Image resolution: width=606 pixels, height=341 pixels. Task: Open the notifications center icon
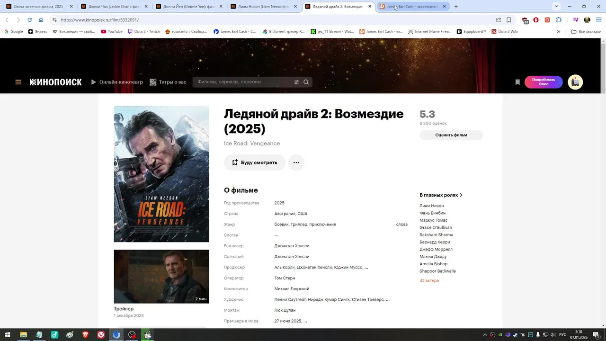[x=596, y=335]
